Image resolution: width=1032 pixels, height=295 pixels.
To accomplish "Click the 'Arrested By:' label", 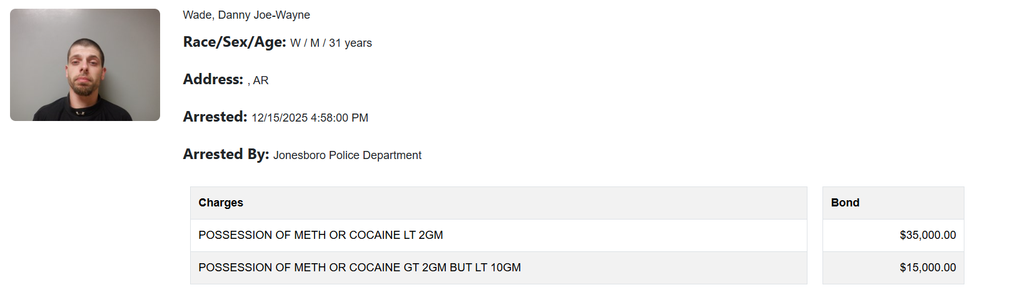I will pos(226,155).
